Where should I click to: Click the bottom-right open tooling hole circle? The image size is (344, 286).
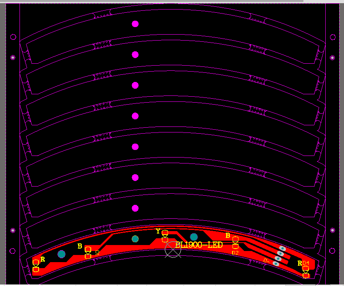333,251
